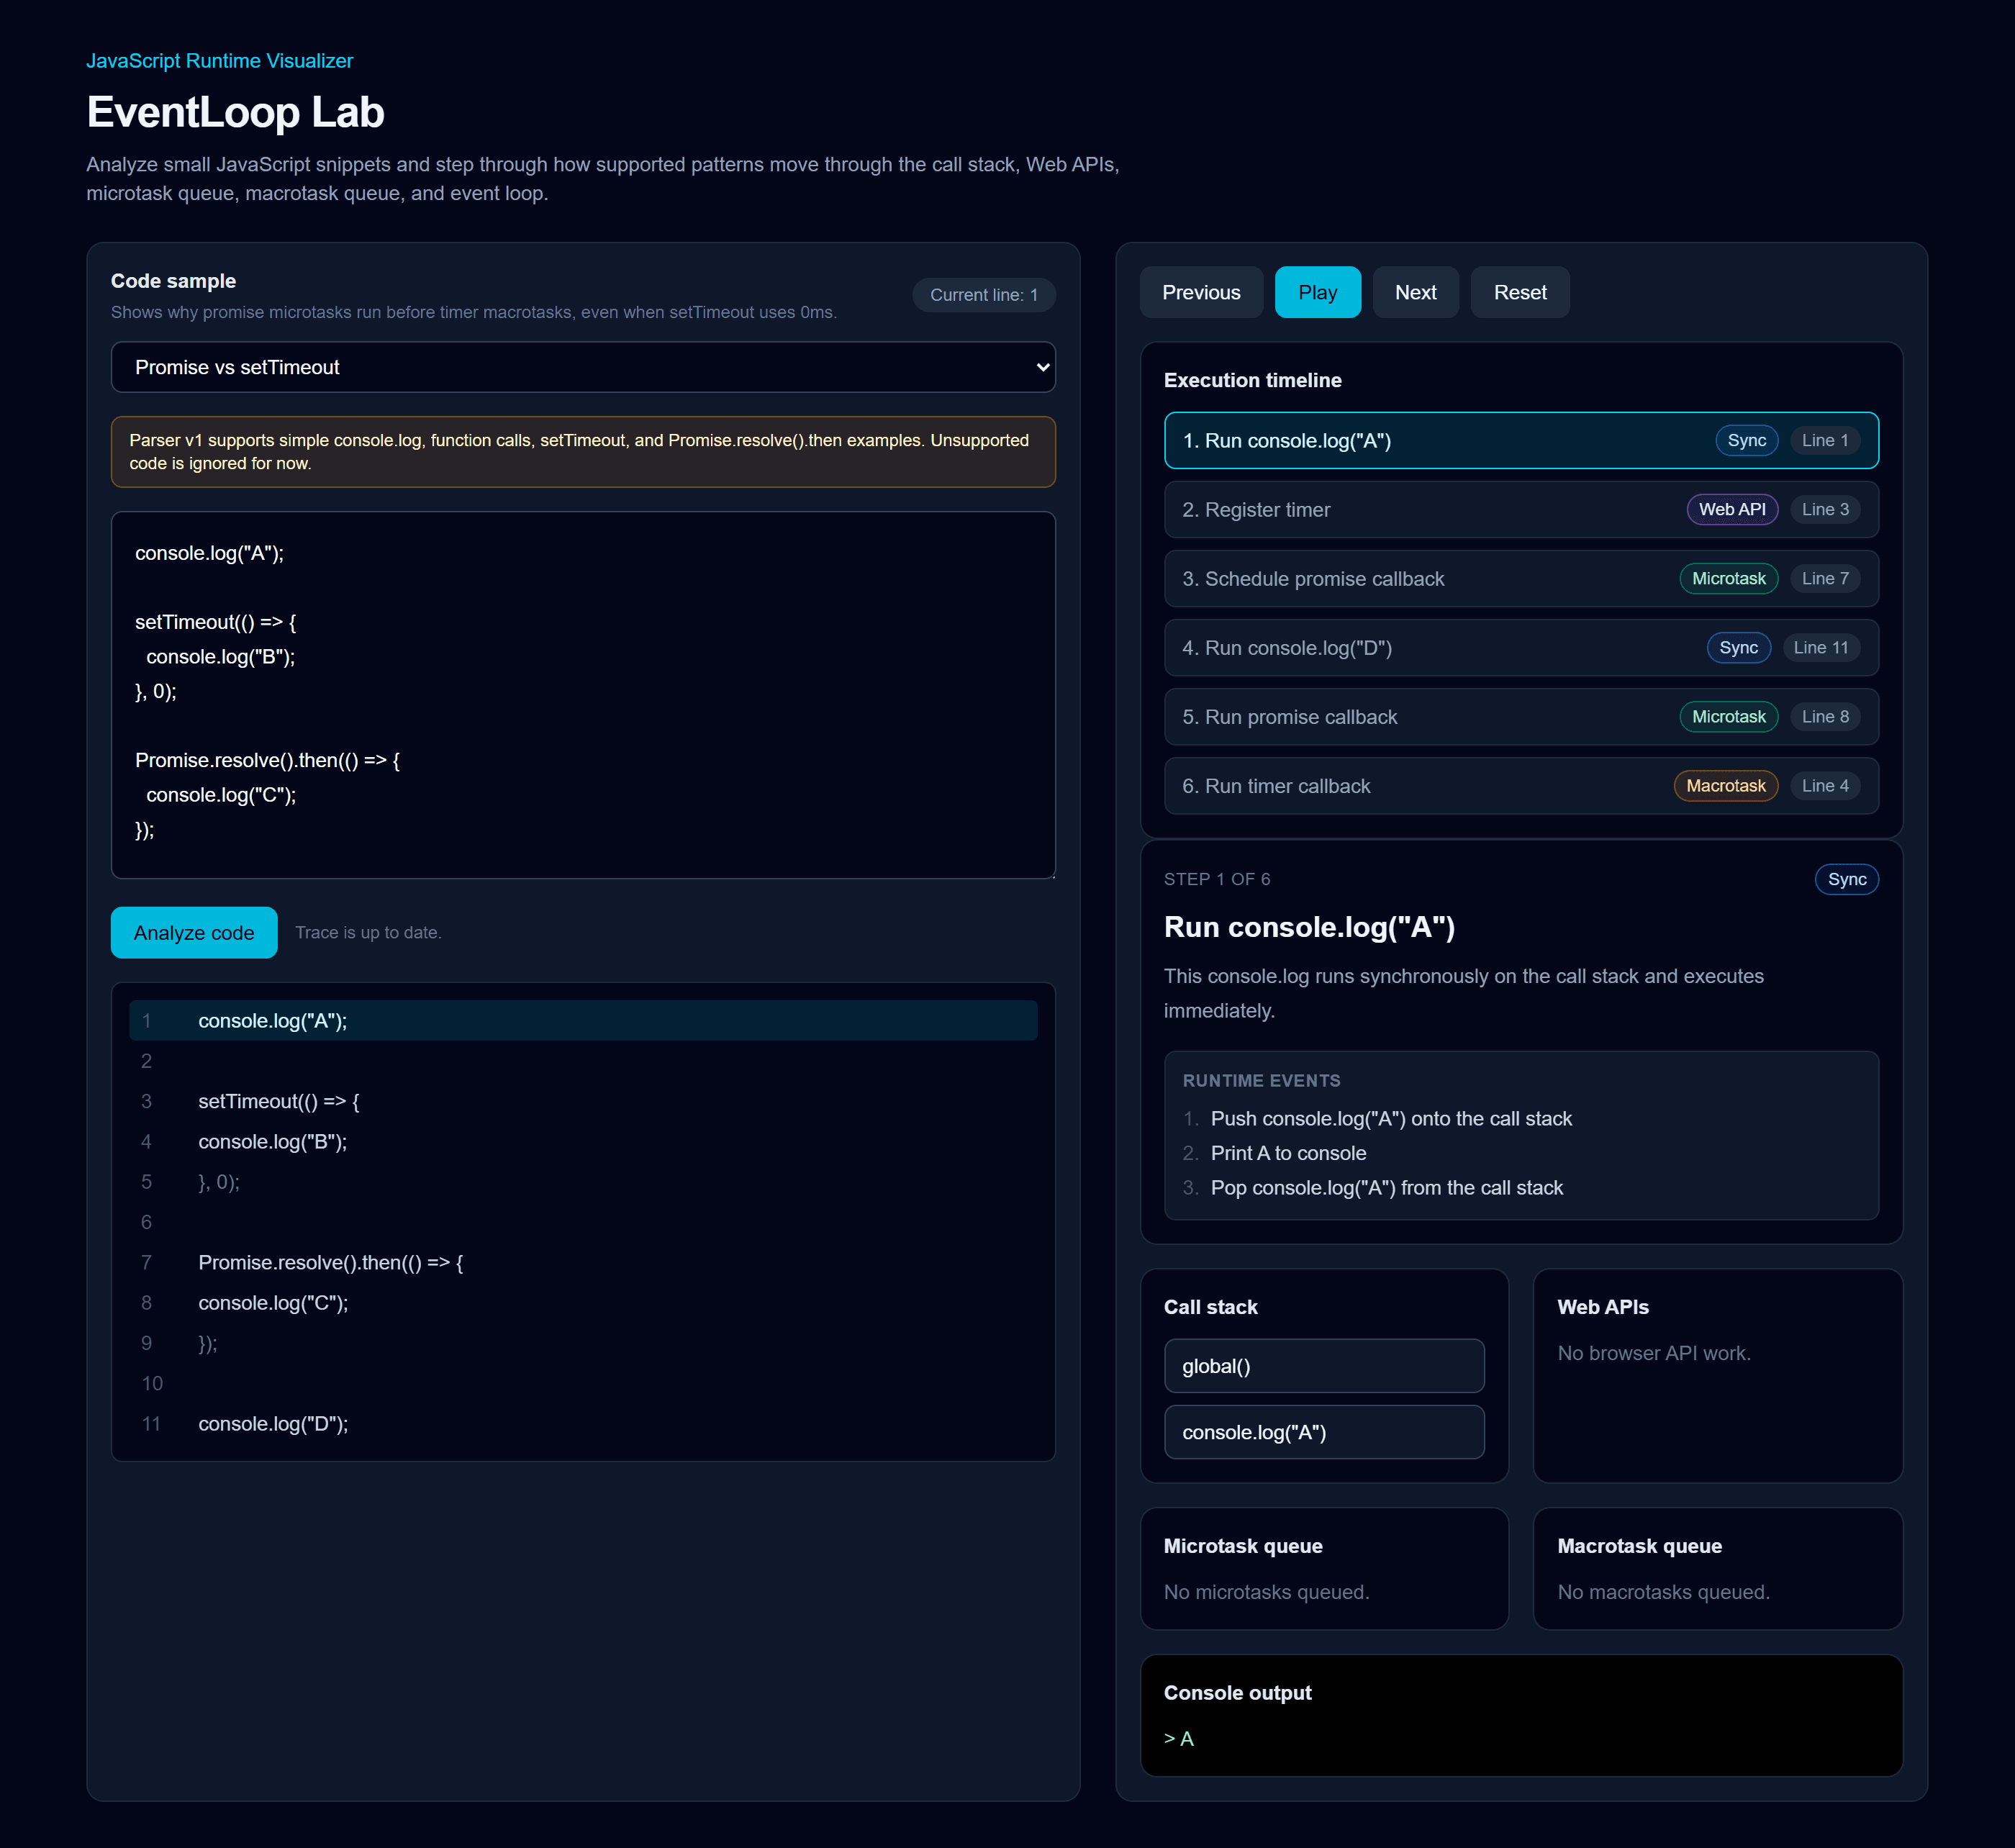
Task: Click the Parser v1 support notice banner
Action: 583,452
